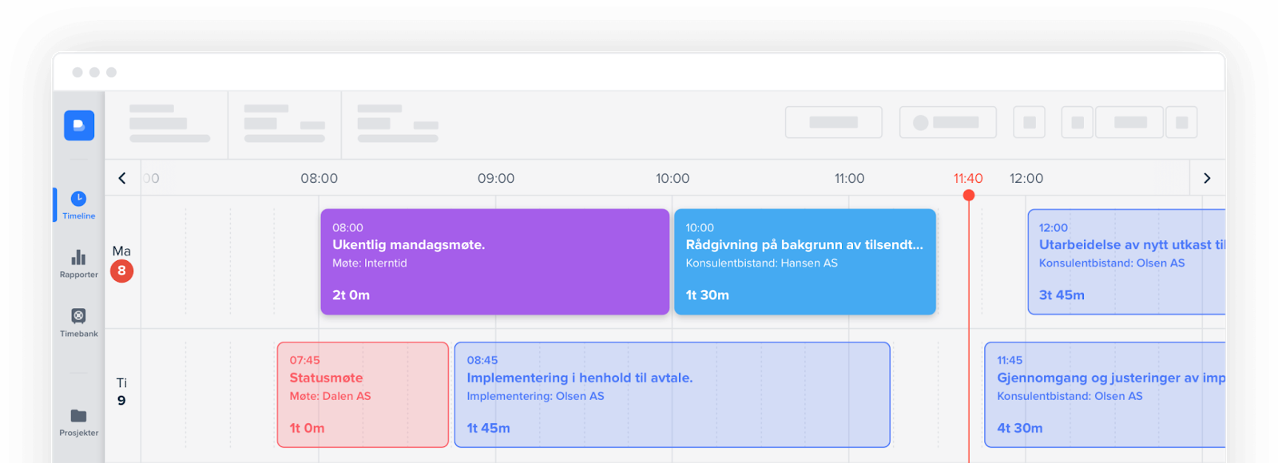Click the 12:00 time header label
The width and height of the screenshot is (1278, 463).
coord(1026,179)
